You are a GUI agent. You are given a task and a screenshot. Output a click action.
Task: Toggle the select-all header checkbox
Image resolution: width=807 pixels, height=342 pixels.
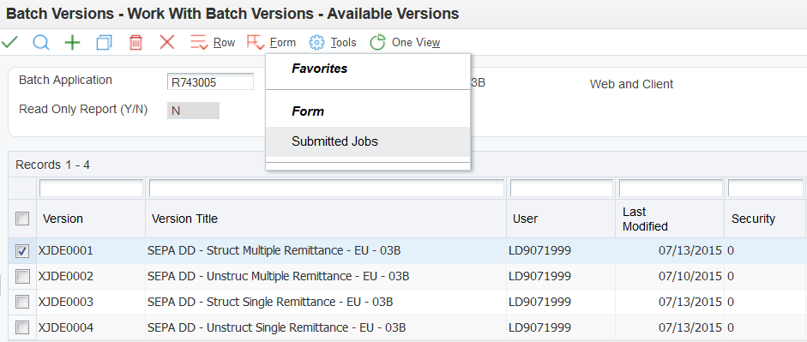(x=22, y=219)
